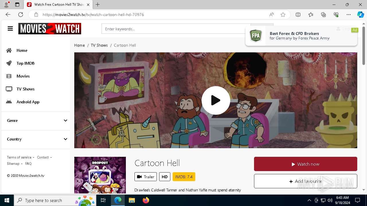Close the Cartoon Hell tab
Screen dimensions: 367x206
(88, 5)
